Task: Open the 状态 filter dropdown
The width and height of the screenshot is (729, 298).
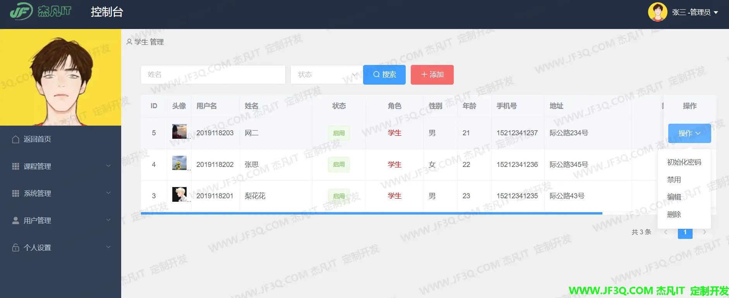Action: (327, 75)
